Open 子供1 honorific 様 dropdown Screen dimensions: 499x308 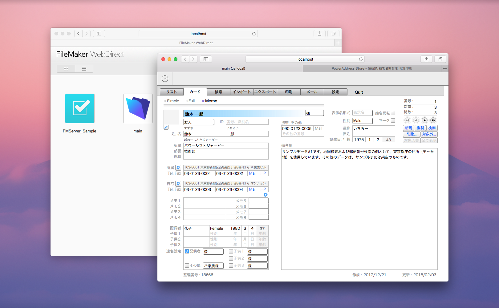[x=257, y=252]
